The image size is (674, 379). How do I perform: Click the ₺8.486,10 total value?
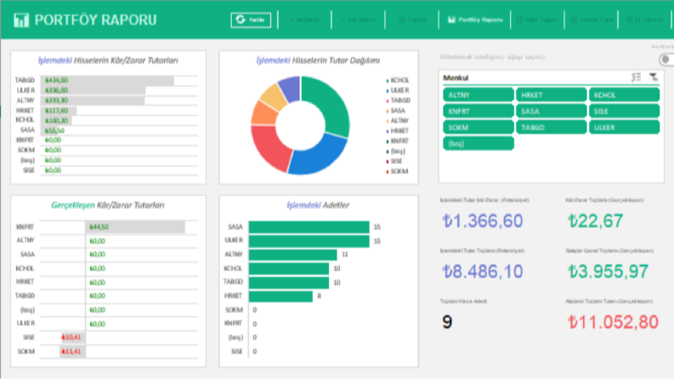[x=482, y=271]
